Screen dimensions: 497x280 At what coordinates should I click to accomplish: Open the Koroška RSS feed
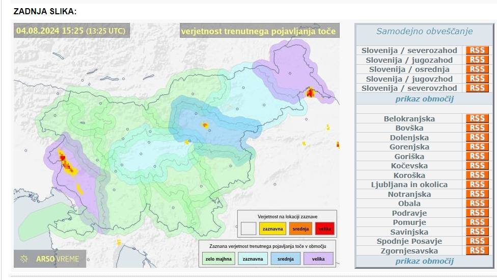477,175
